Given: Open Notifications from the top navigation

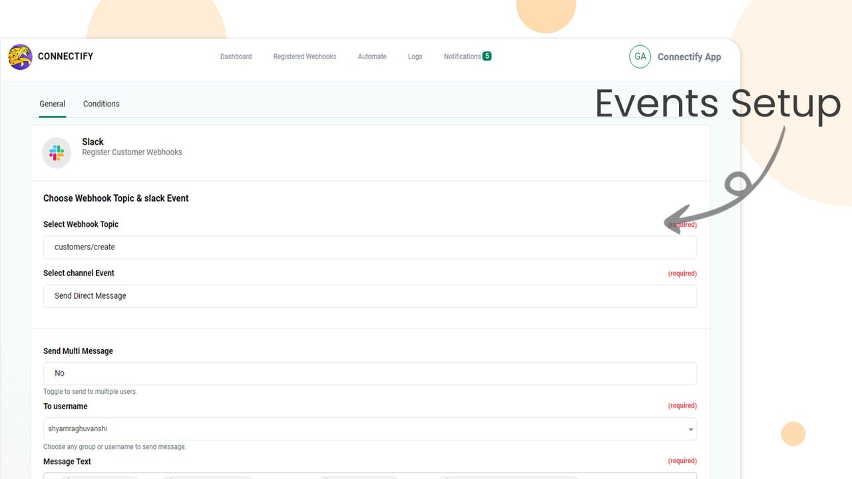Looking at the screenshot, I should click(462, 57).
